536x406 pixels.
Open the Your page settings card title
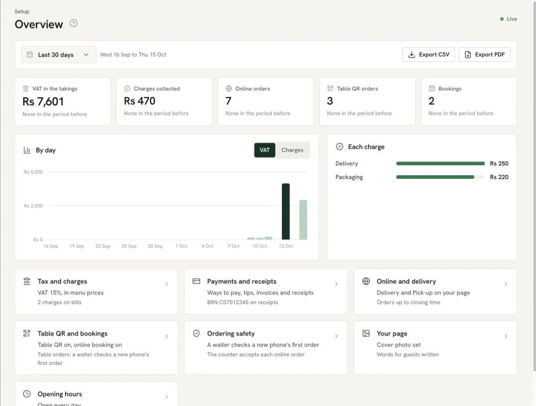pos(392,333)
